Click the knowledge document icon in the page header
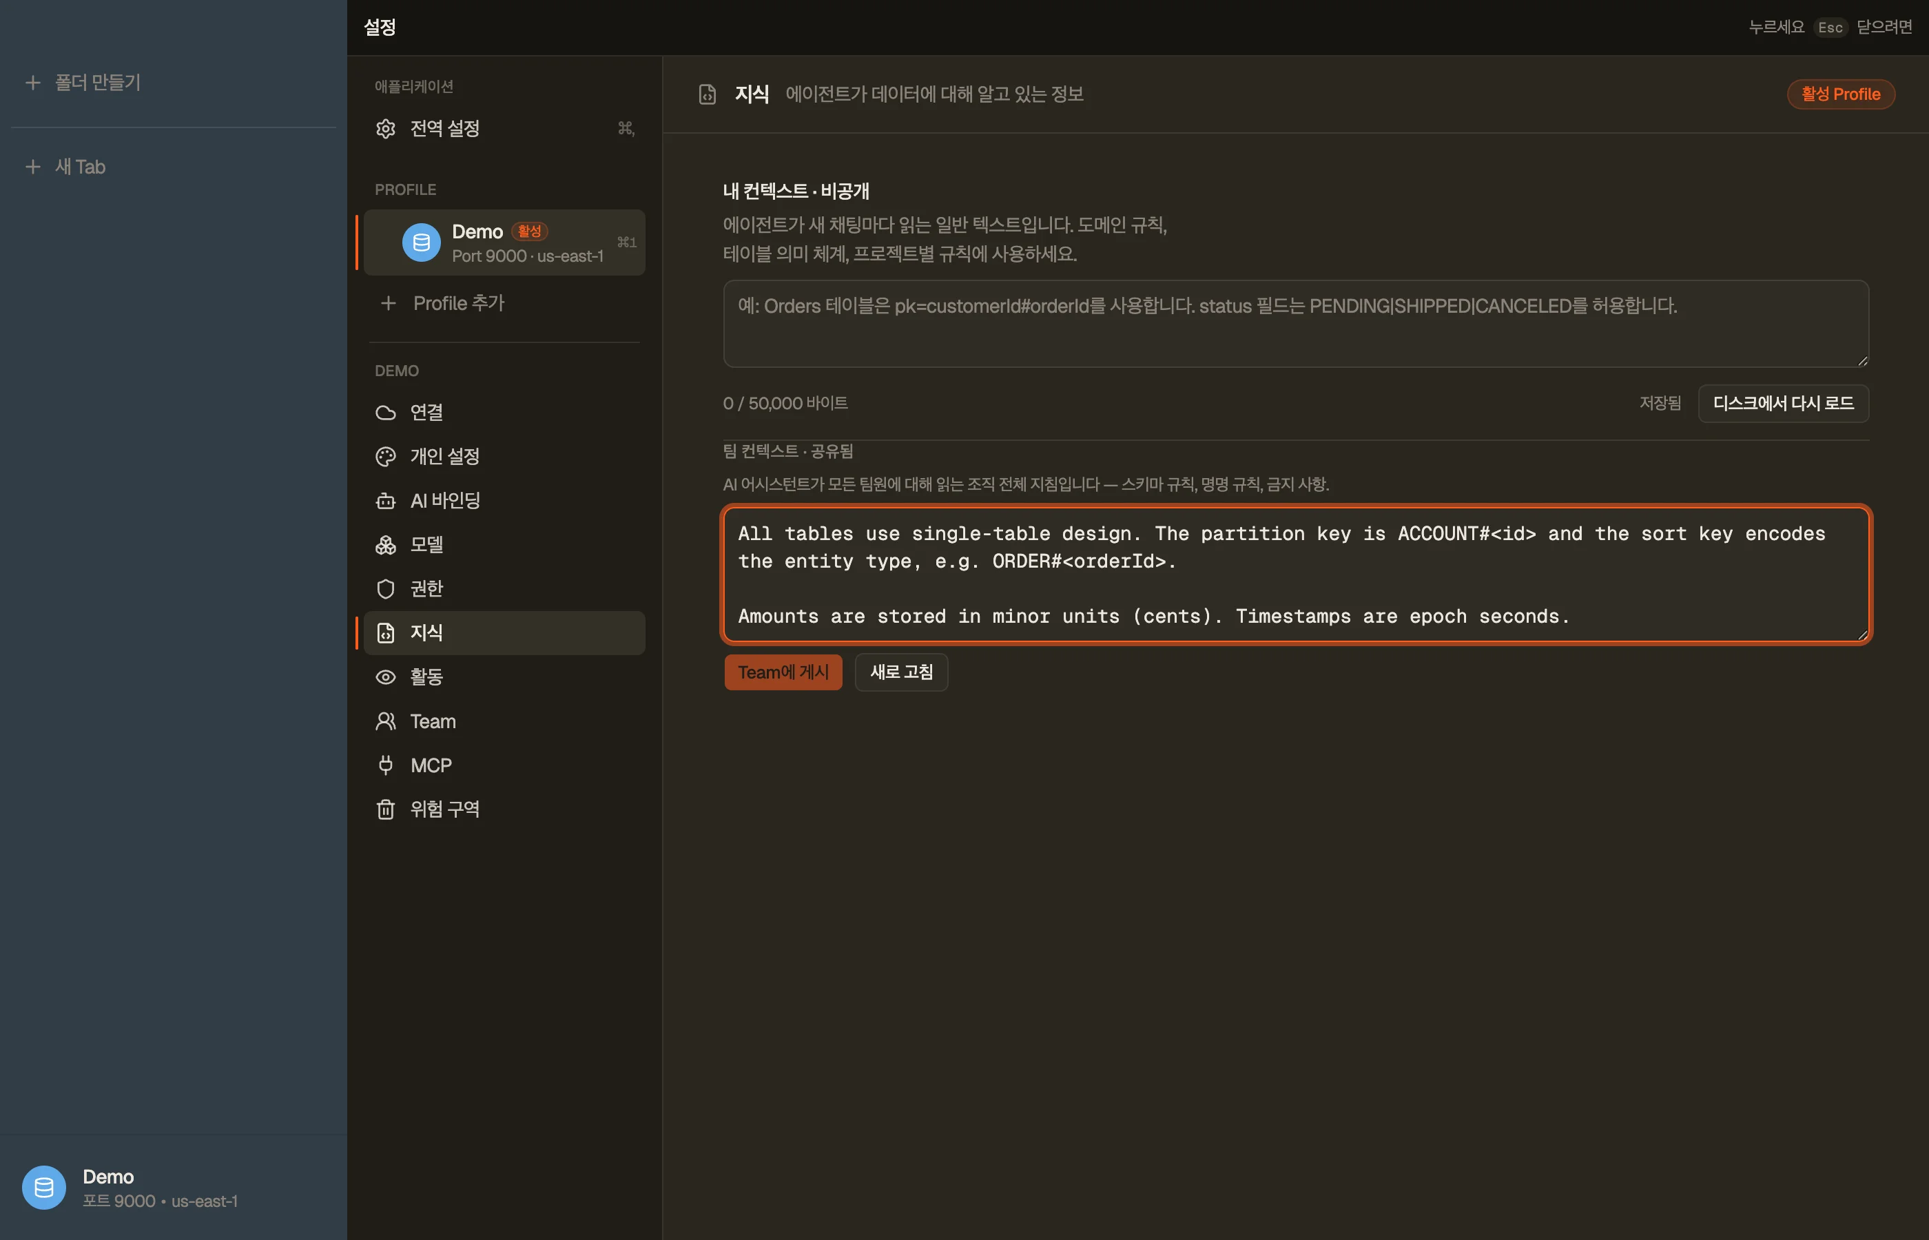 coord(707,94)
